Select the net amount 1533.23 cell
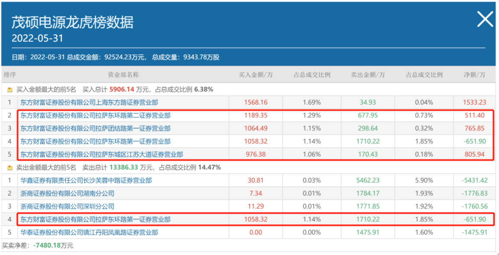 (474, 102)
